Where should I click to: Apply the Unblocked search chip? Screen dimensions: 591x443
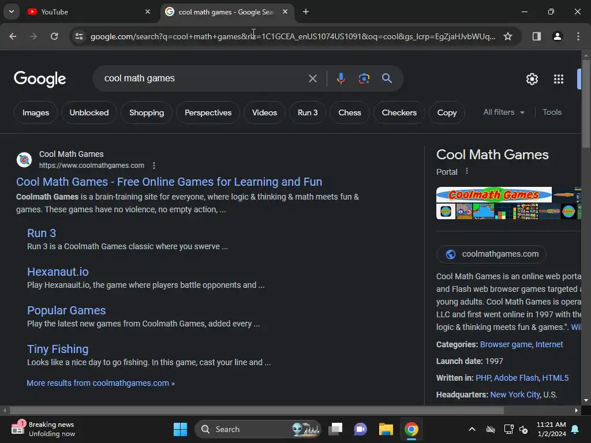(89, 112)
